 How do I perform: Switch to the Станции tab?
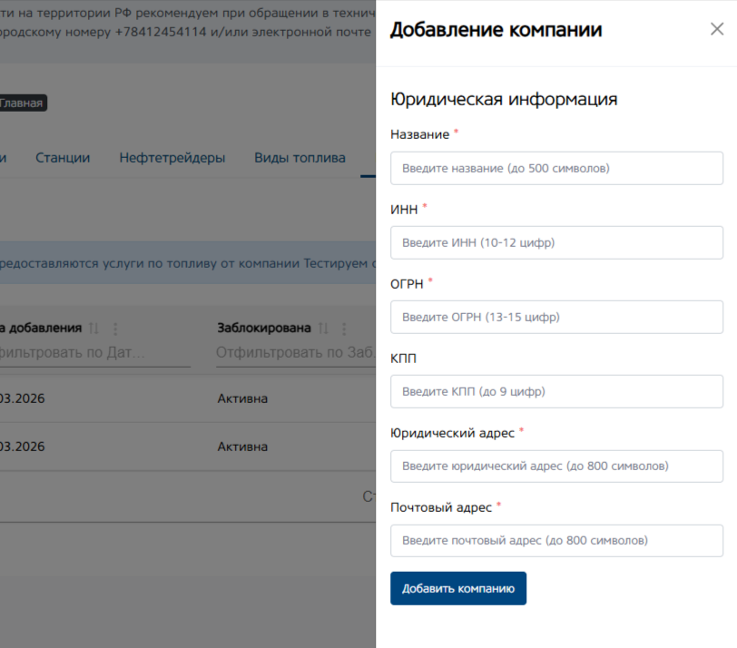click(x=63, y=158)
